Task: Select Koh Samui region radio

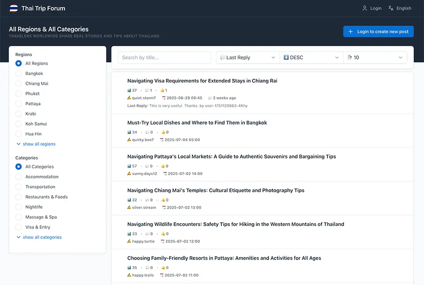Action: click(18, 124)
